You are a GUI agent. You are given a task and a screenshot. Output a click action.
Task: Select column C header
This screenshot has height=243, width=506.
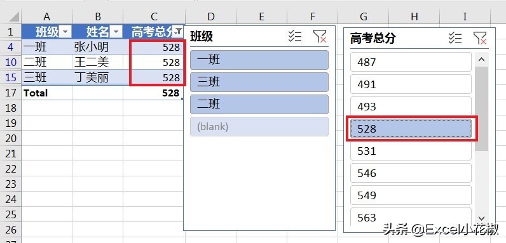[x=154, y=16]
